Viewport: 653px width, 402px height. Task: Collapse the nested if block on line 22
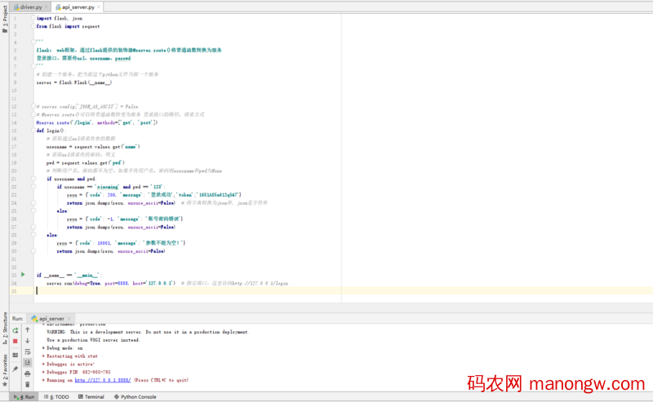pyautogui.click(x=33, y=187)
